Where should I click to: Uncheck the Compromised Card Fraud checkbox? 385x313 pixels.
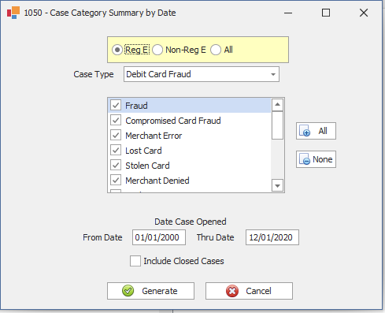[x=116, y=120]
